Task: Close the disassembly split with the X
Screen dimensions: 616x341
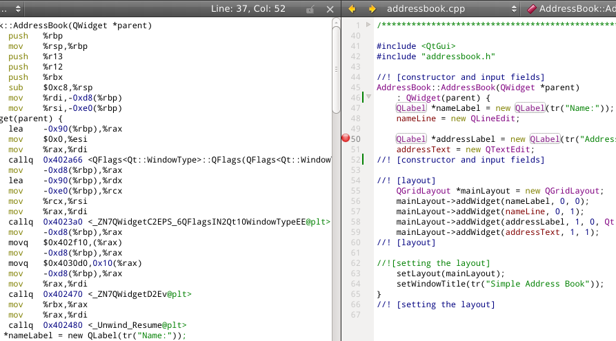Action: pyautogui.click(x=330, y=9)
